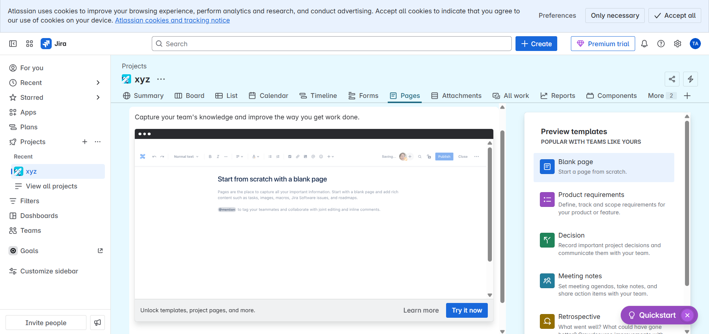
Task: Open the Timeline tab
Action: point(318,96)
